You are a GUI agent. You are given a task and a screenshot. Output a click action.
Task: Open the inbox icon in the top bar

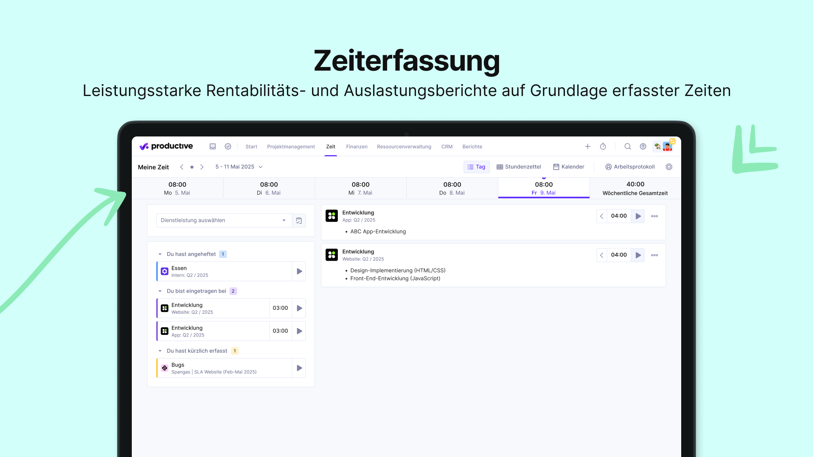click(213, 146)
